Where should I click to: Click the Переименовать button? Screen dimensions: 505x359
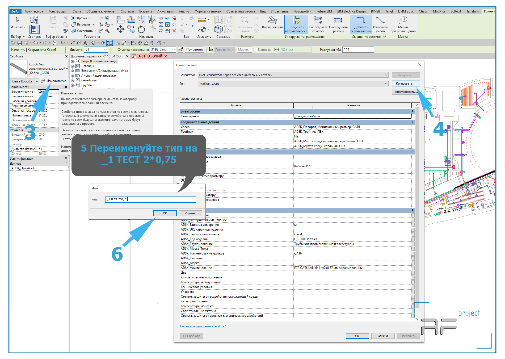pos(406,92)
